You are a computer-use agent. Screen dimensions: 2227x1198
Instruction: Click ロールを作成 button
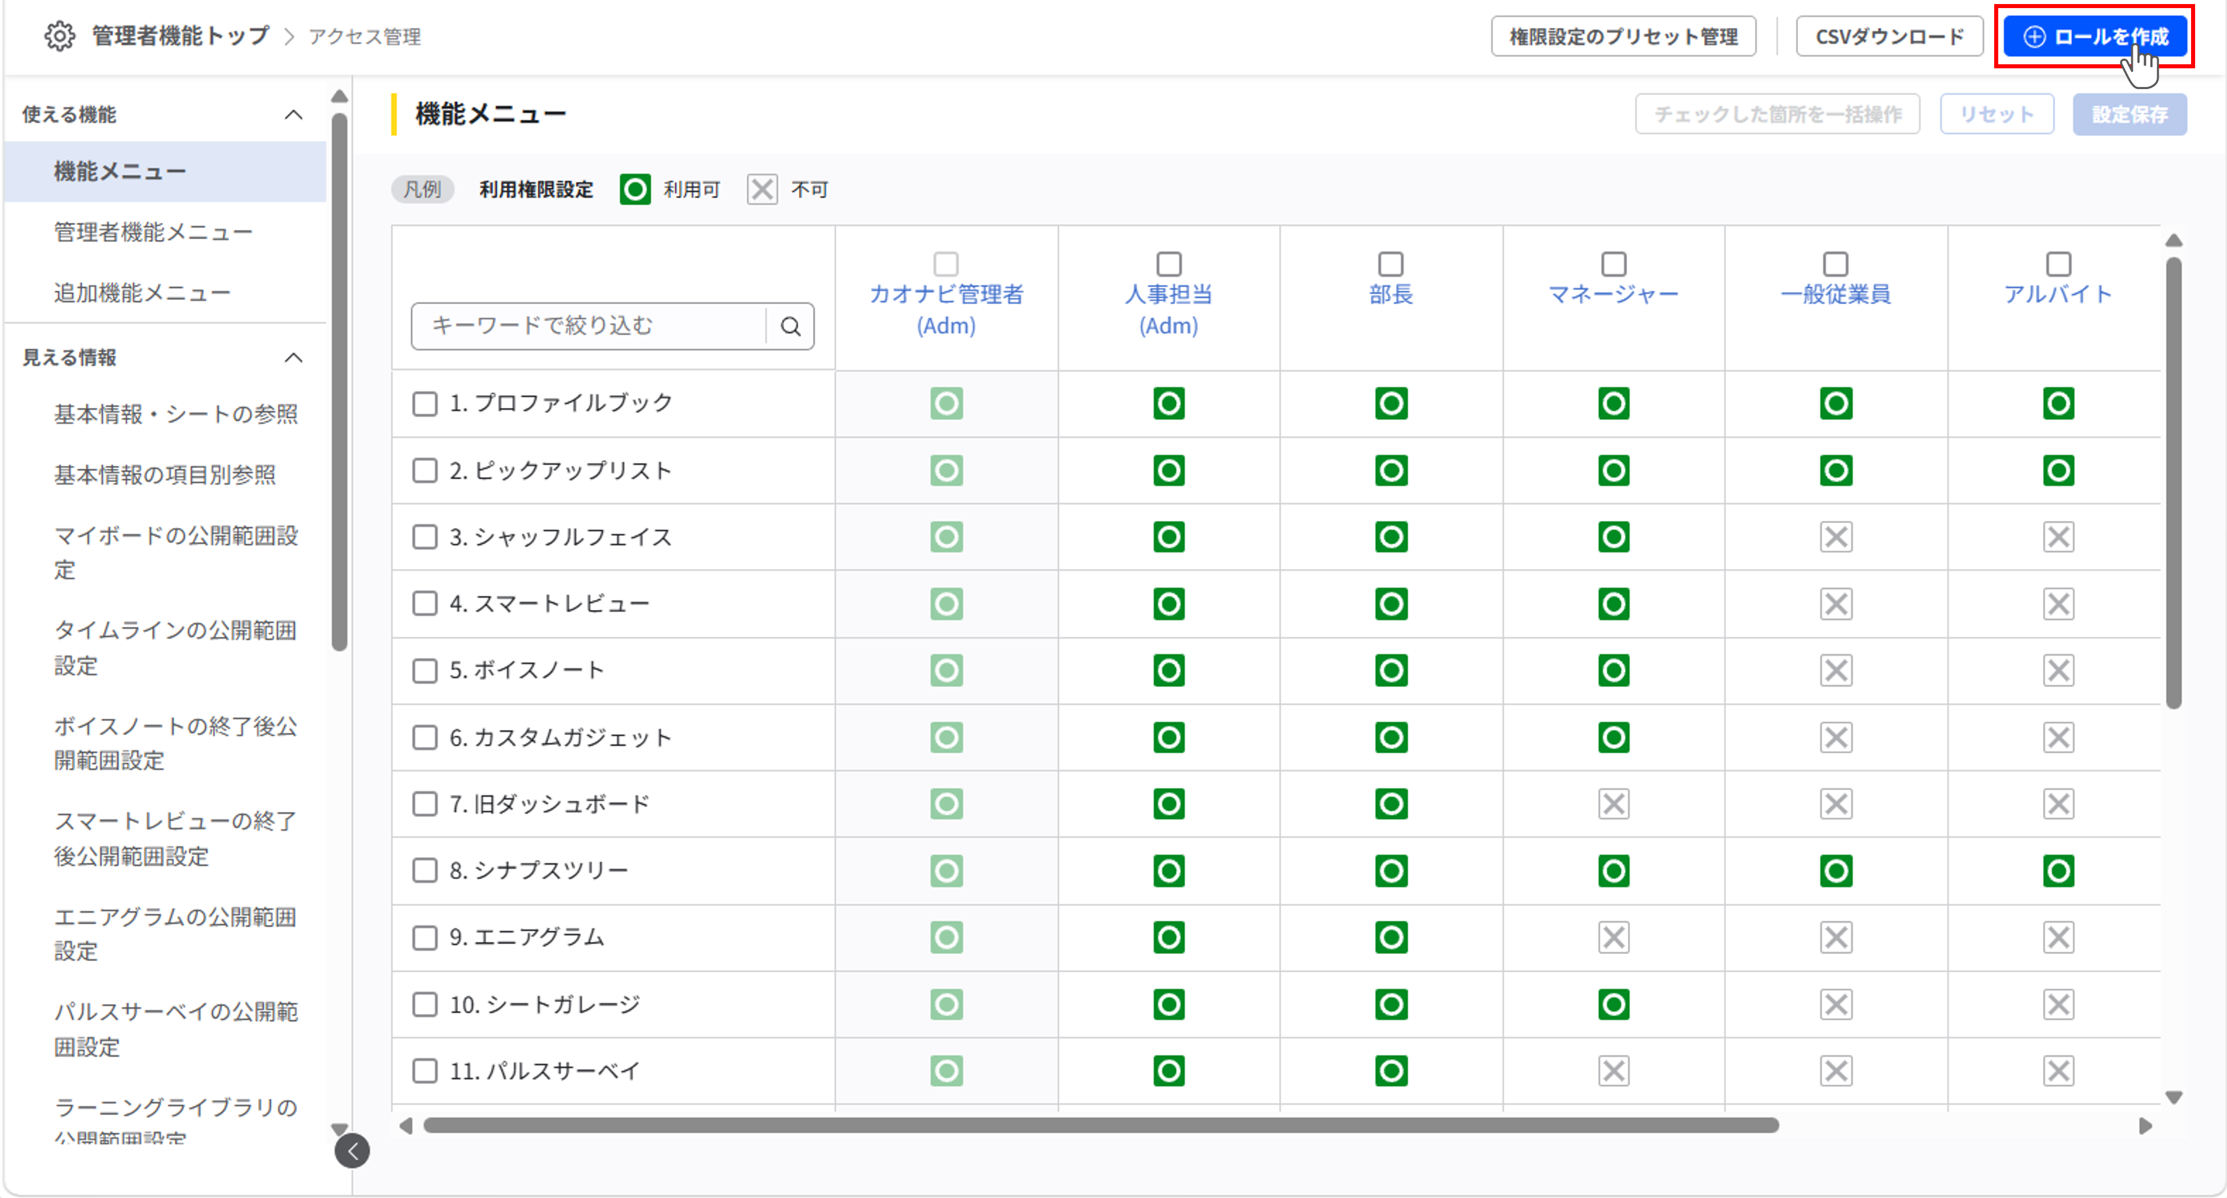pyautogui.click(x=2095, y=36)
